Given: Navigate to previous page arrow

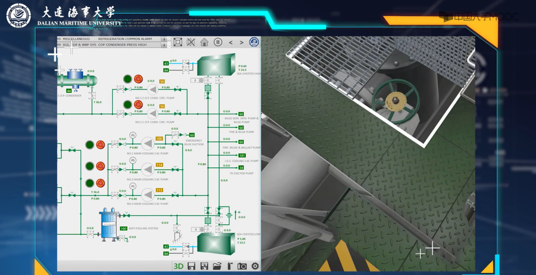Looking at the screenshot, I should 230,42.
